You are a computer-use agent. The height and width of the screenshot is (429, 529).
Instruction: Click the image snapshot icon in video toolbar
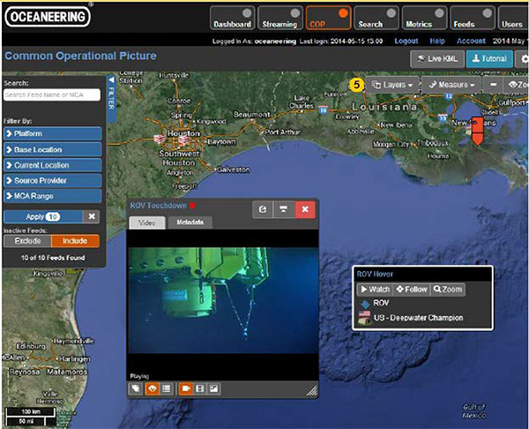point(214,388)
